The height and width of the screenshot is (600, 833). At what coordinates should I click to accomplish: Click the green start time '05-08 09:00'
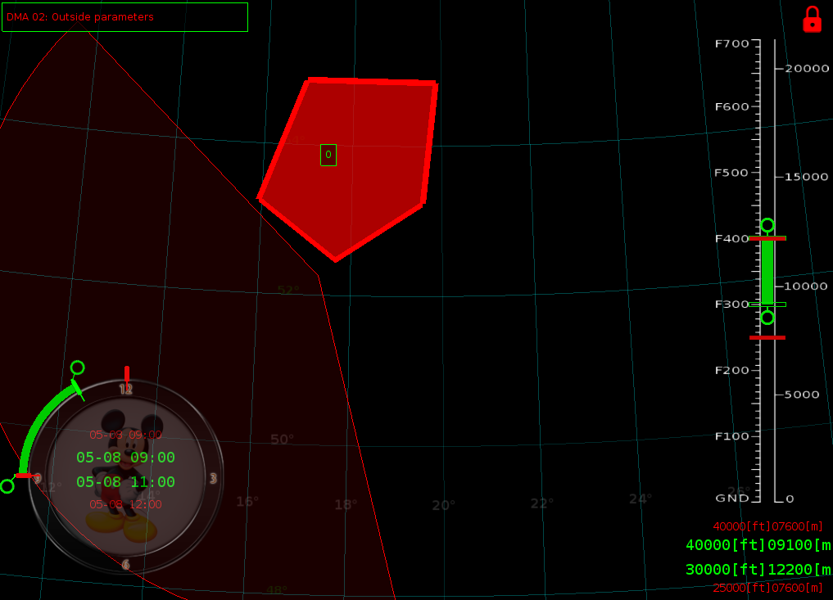click(125, 458)
